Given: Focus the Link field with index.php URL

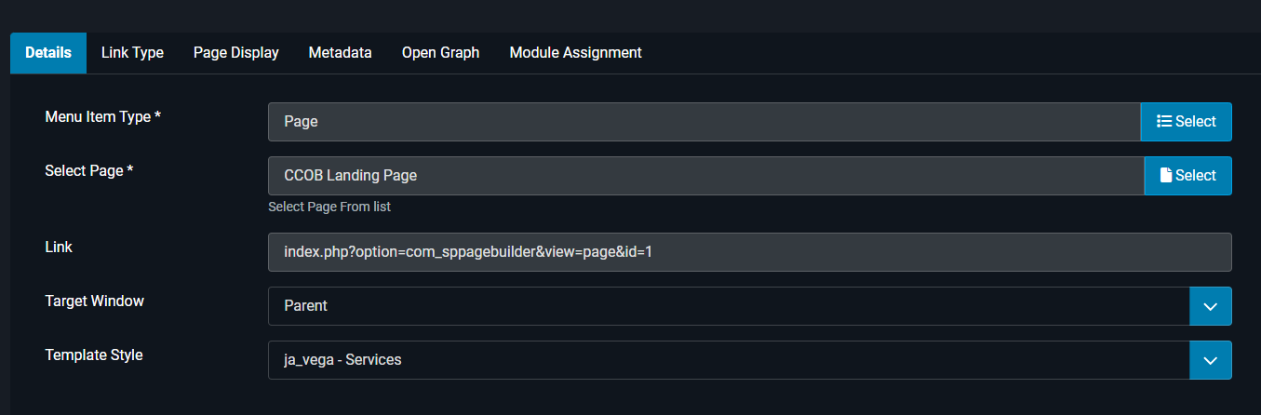Looking at the screenshot, I should [x=749, y=252].
